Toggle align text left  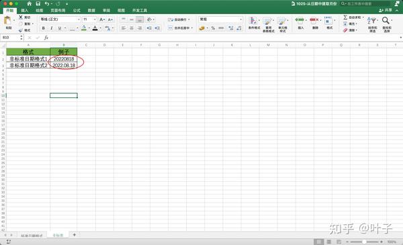[124, 28]
